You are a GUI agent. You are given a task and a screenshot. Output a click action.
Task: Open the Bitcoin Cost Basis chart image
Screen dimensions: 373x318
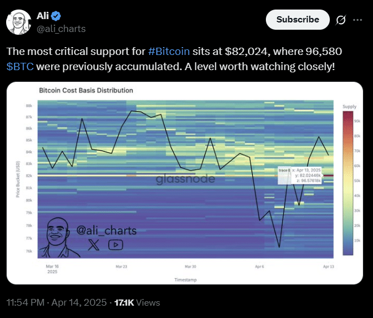185,183
